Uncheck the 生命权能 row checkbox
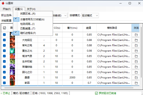Viewport: 143px width, 95px height. [4, 62]
